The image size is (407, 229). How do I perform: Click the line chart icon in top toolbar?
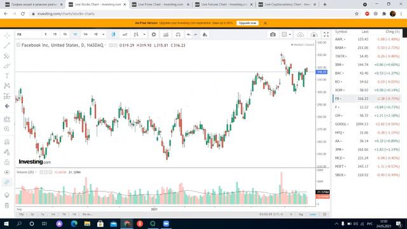125,34
